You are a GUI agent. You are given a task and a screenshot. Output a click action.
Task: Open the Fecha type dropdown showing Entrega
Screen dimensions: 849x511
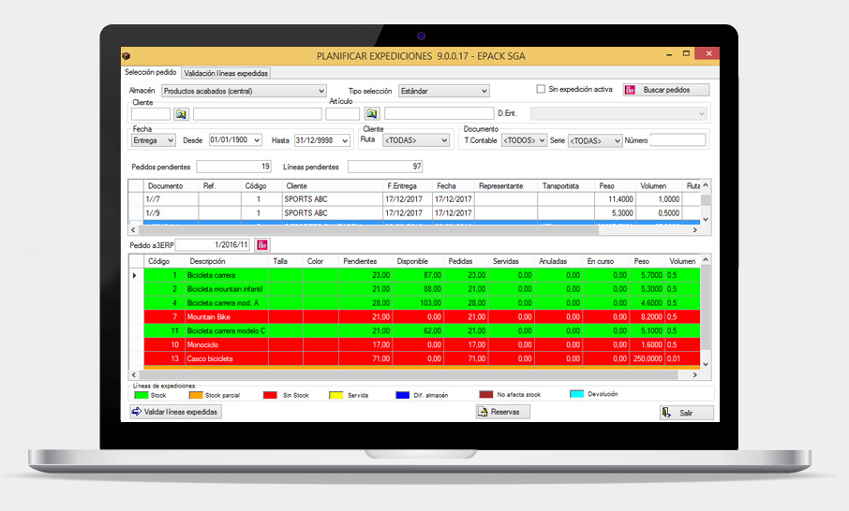coord(170,140)
